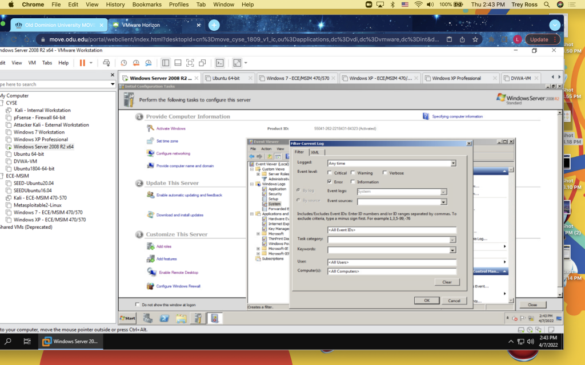Select Security log in Event Viewer tree
Screen dimensions: 585x365
(x=275, y=194)
